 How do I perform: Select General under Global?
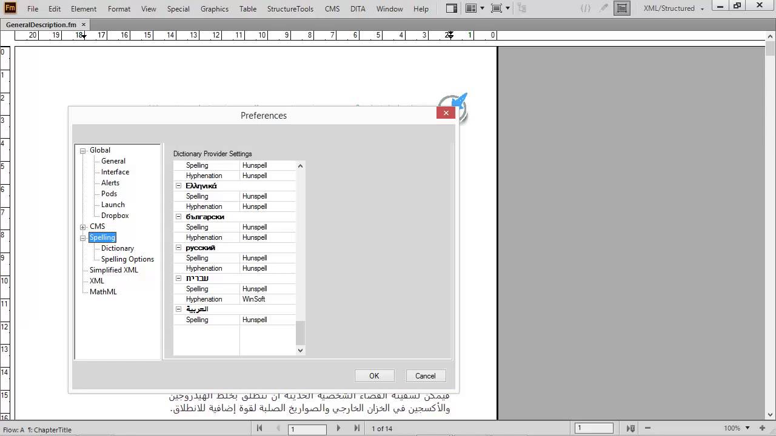[113, 161]
